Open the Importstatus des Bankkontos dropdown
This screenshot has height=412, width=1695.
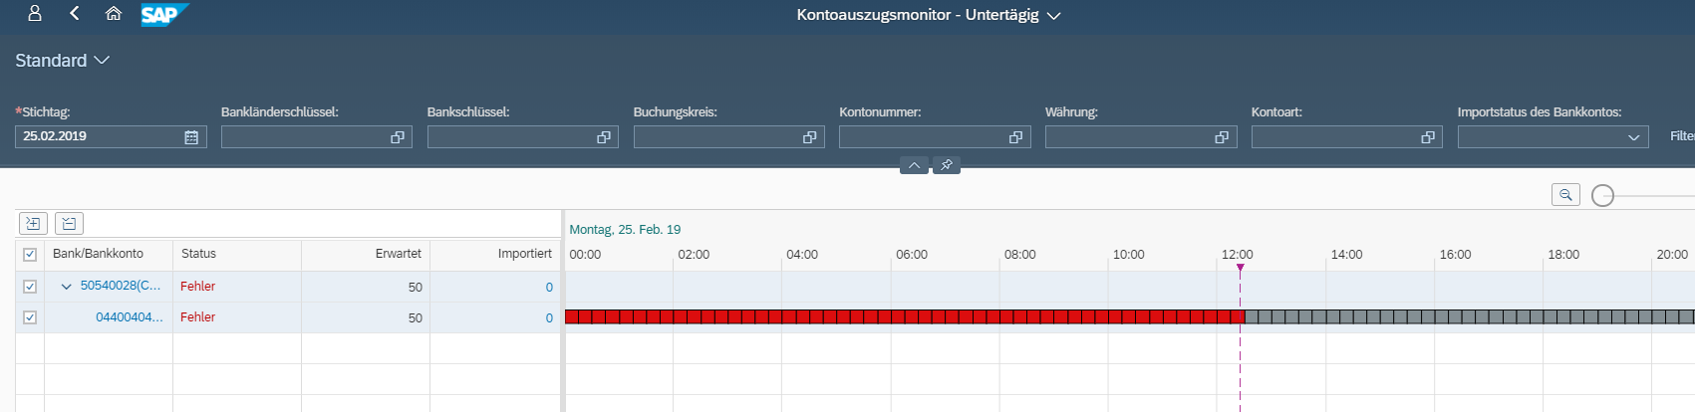1633,137
